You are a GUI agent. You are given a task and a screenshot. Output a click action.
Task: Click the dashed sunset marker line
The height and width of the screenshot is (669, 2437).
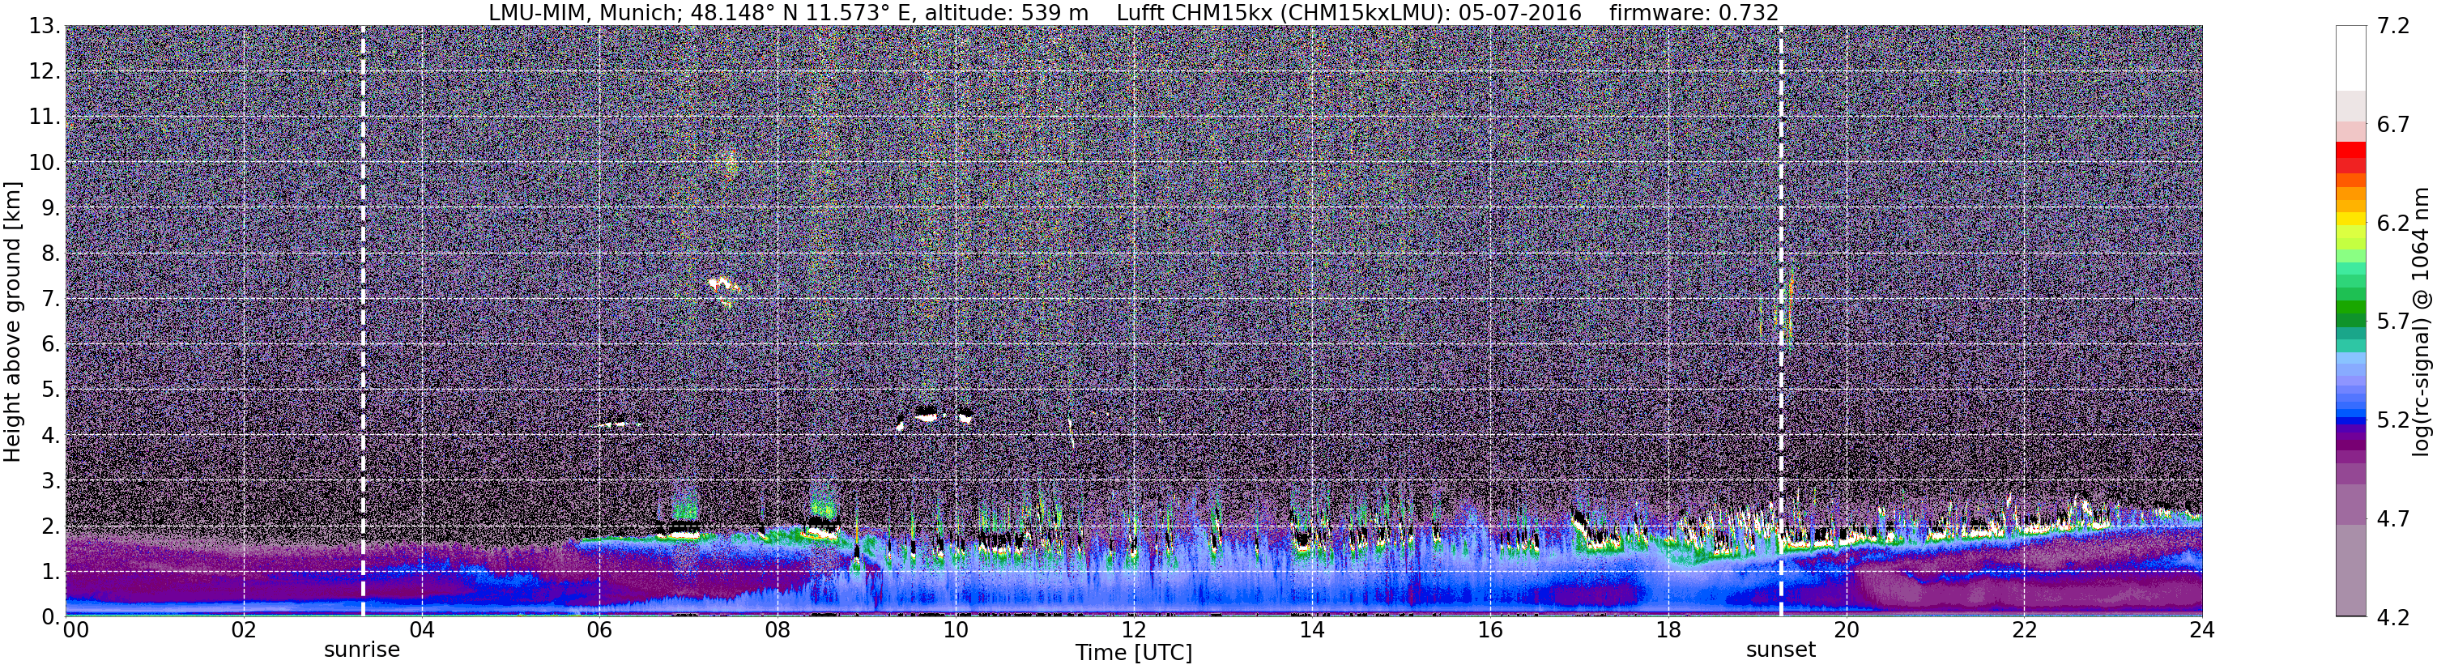[x=1780, y=322]
